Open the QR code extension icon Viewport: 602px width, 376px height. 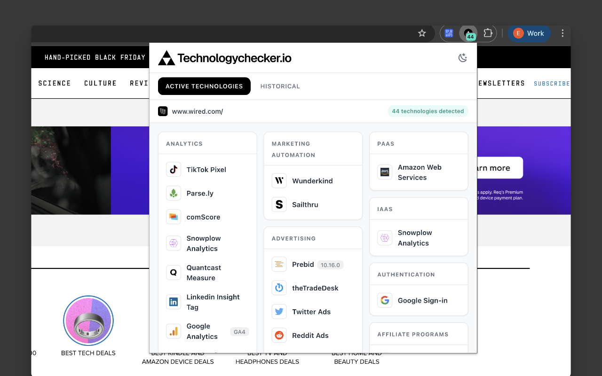click(x=449, y=33)
